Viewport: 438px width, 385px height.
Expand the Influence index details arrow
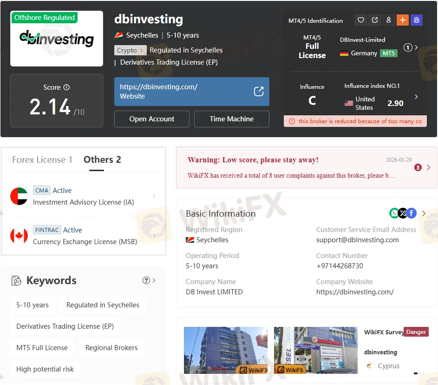click(416, 97)
